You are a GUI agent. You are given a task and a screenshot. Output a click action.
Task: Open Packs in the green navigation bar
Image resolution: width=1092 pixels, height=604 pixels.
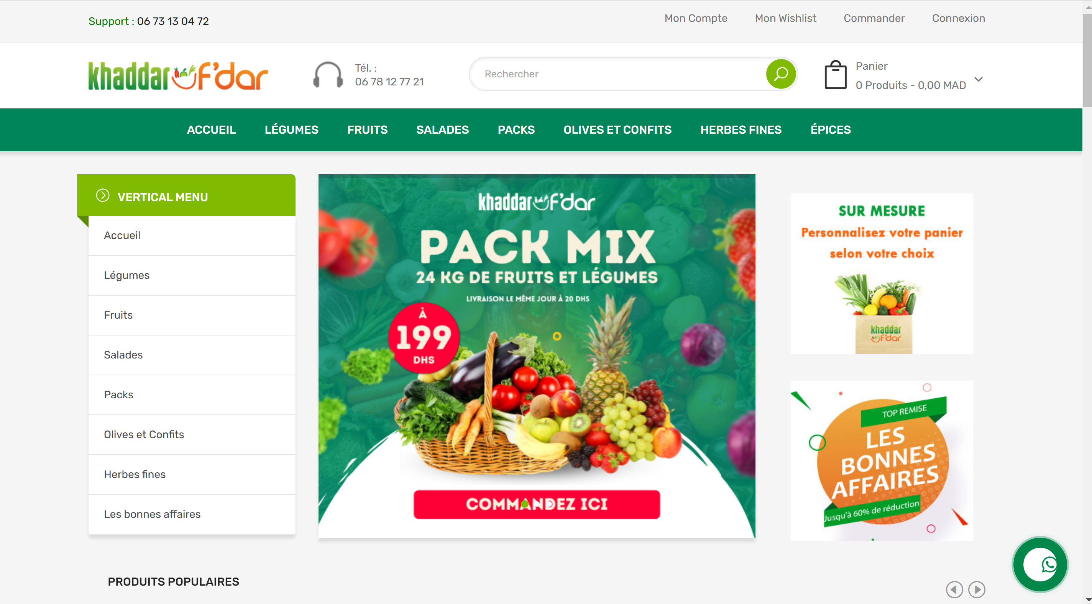516,129
